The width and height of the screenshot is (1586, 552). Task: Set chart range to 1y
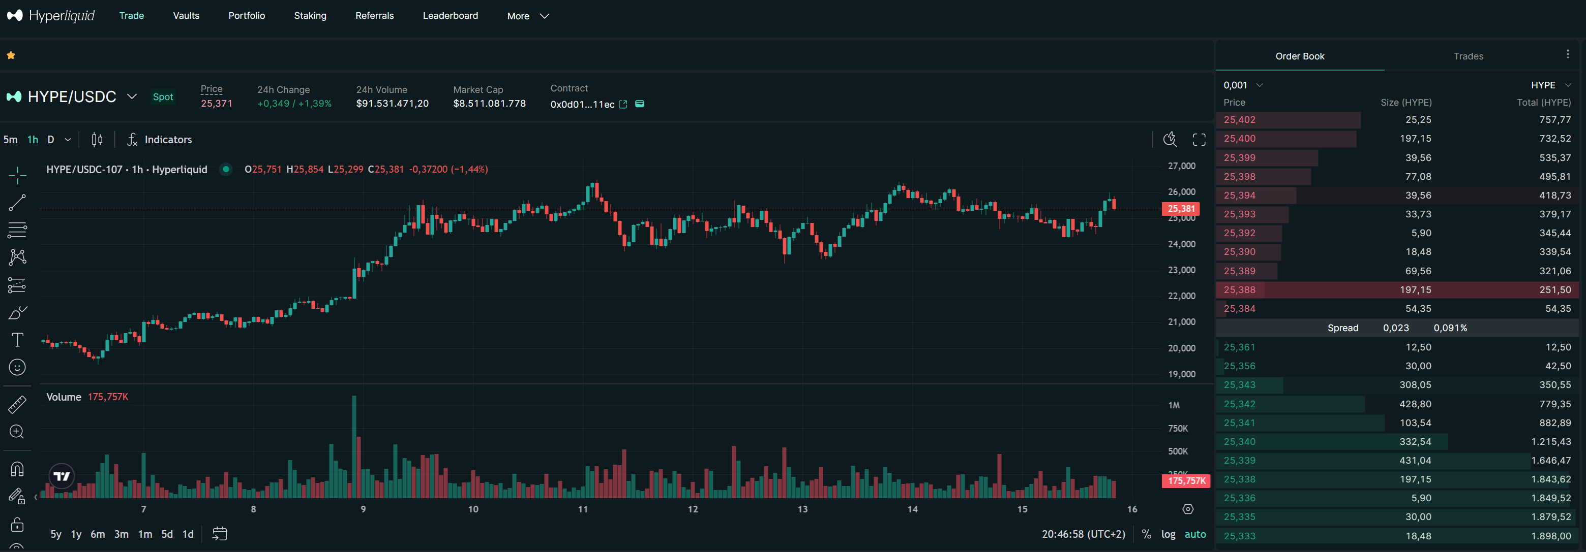coord(76,534)
